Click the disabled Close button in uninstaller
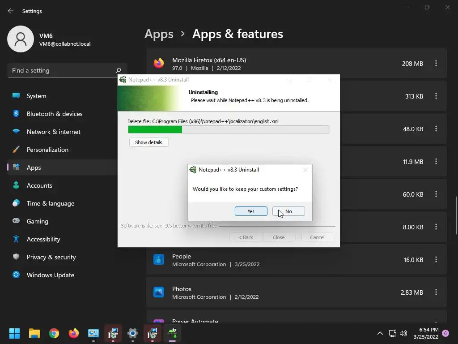 (279, 237)
